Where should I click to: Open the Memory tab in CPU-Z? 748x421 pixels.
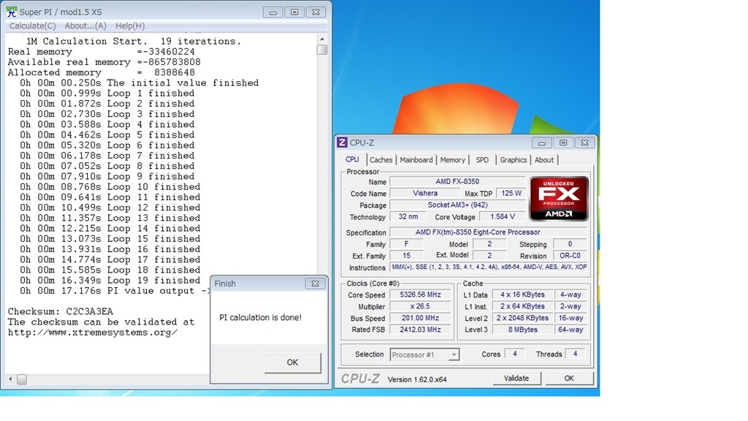[452, 160]
